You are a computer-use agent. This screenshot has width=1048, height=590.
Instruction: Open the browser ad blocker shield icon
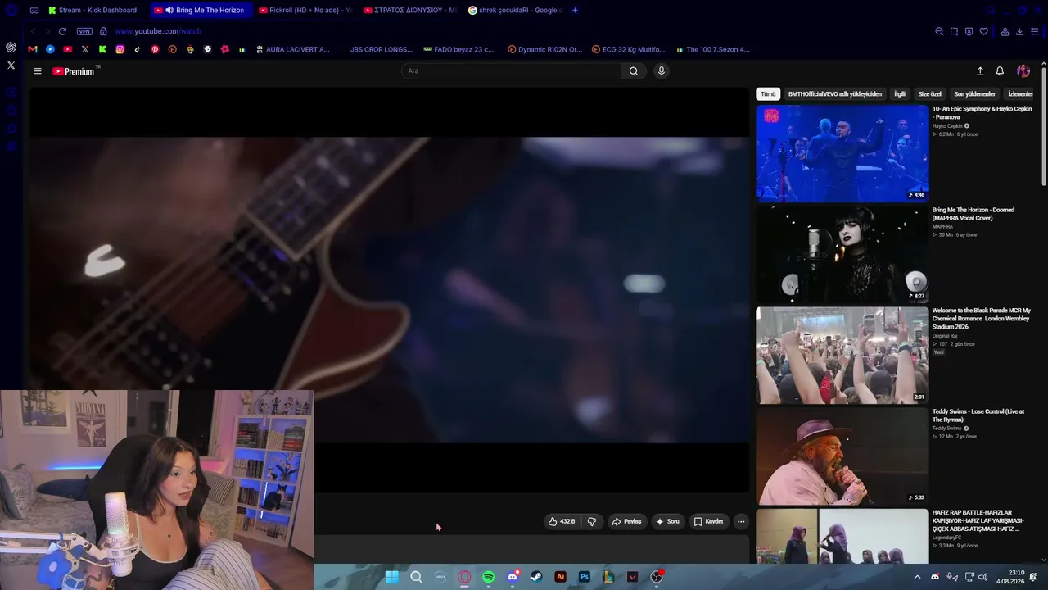coord(969,31)
